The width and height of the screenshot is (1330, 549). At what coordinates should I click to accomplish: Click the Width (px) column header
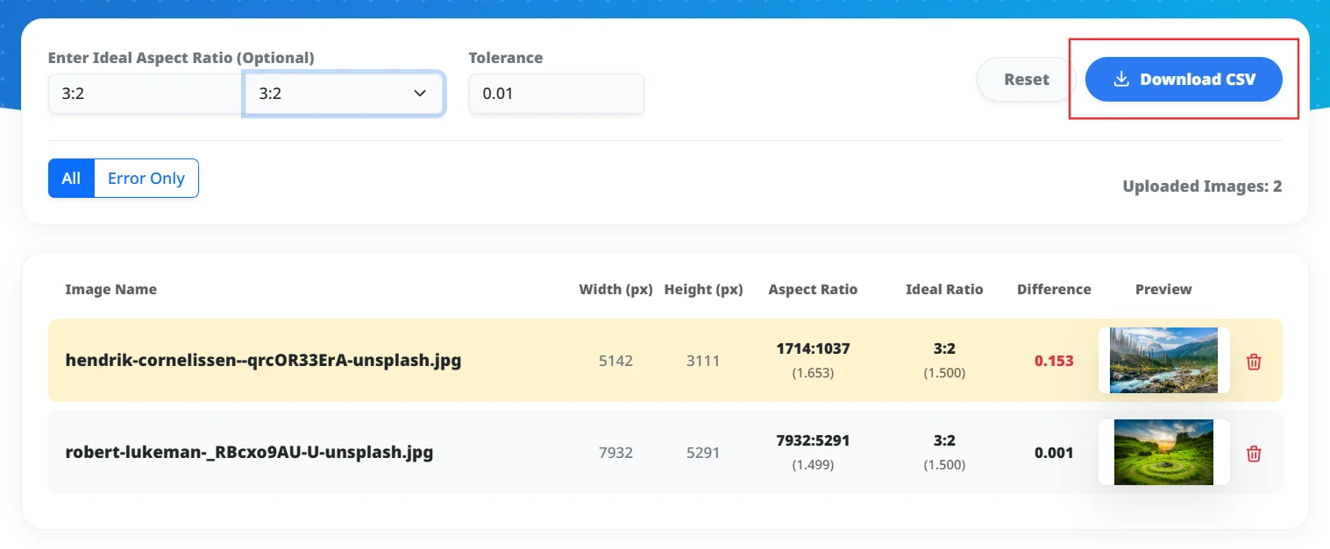pyautogui.click(x=615, y=290)
